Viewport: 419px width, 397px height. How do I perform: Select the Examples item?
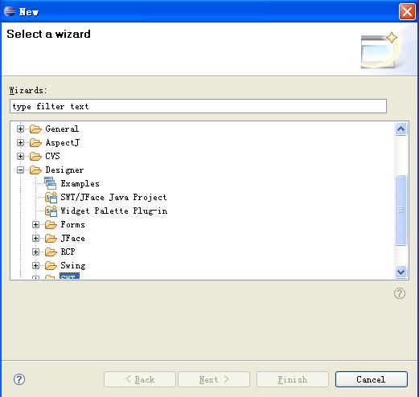(80, 184)
